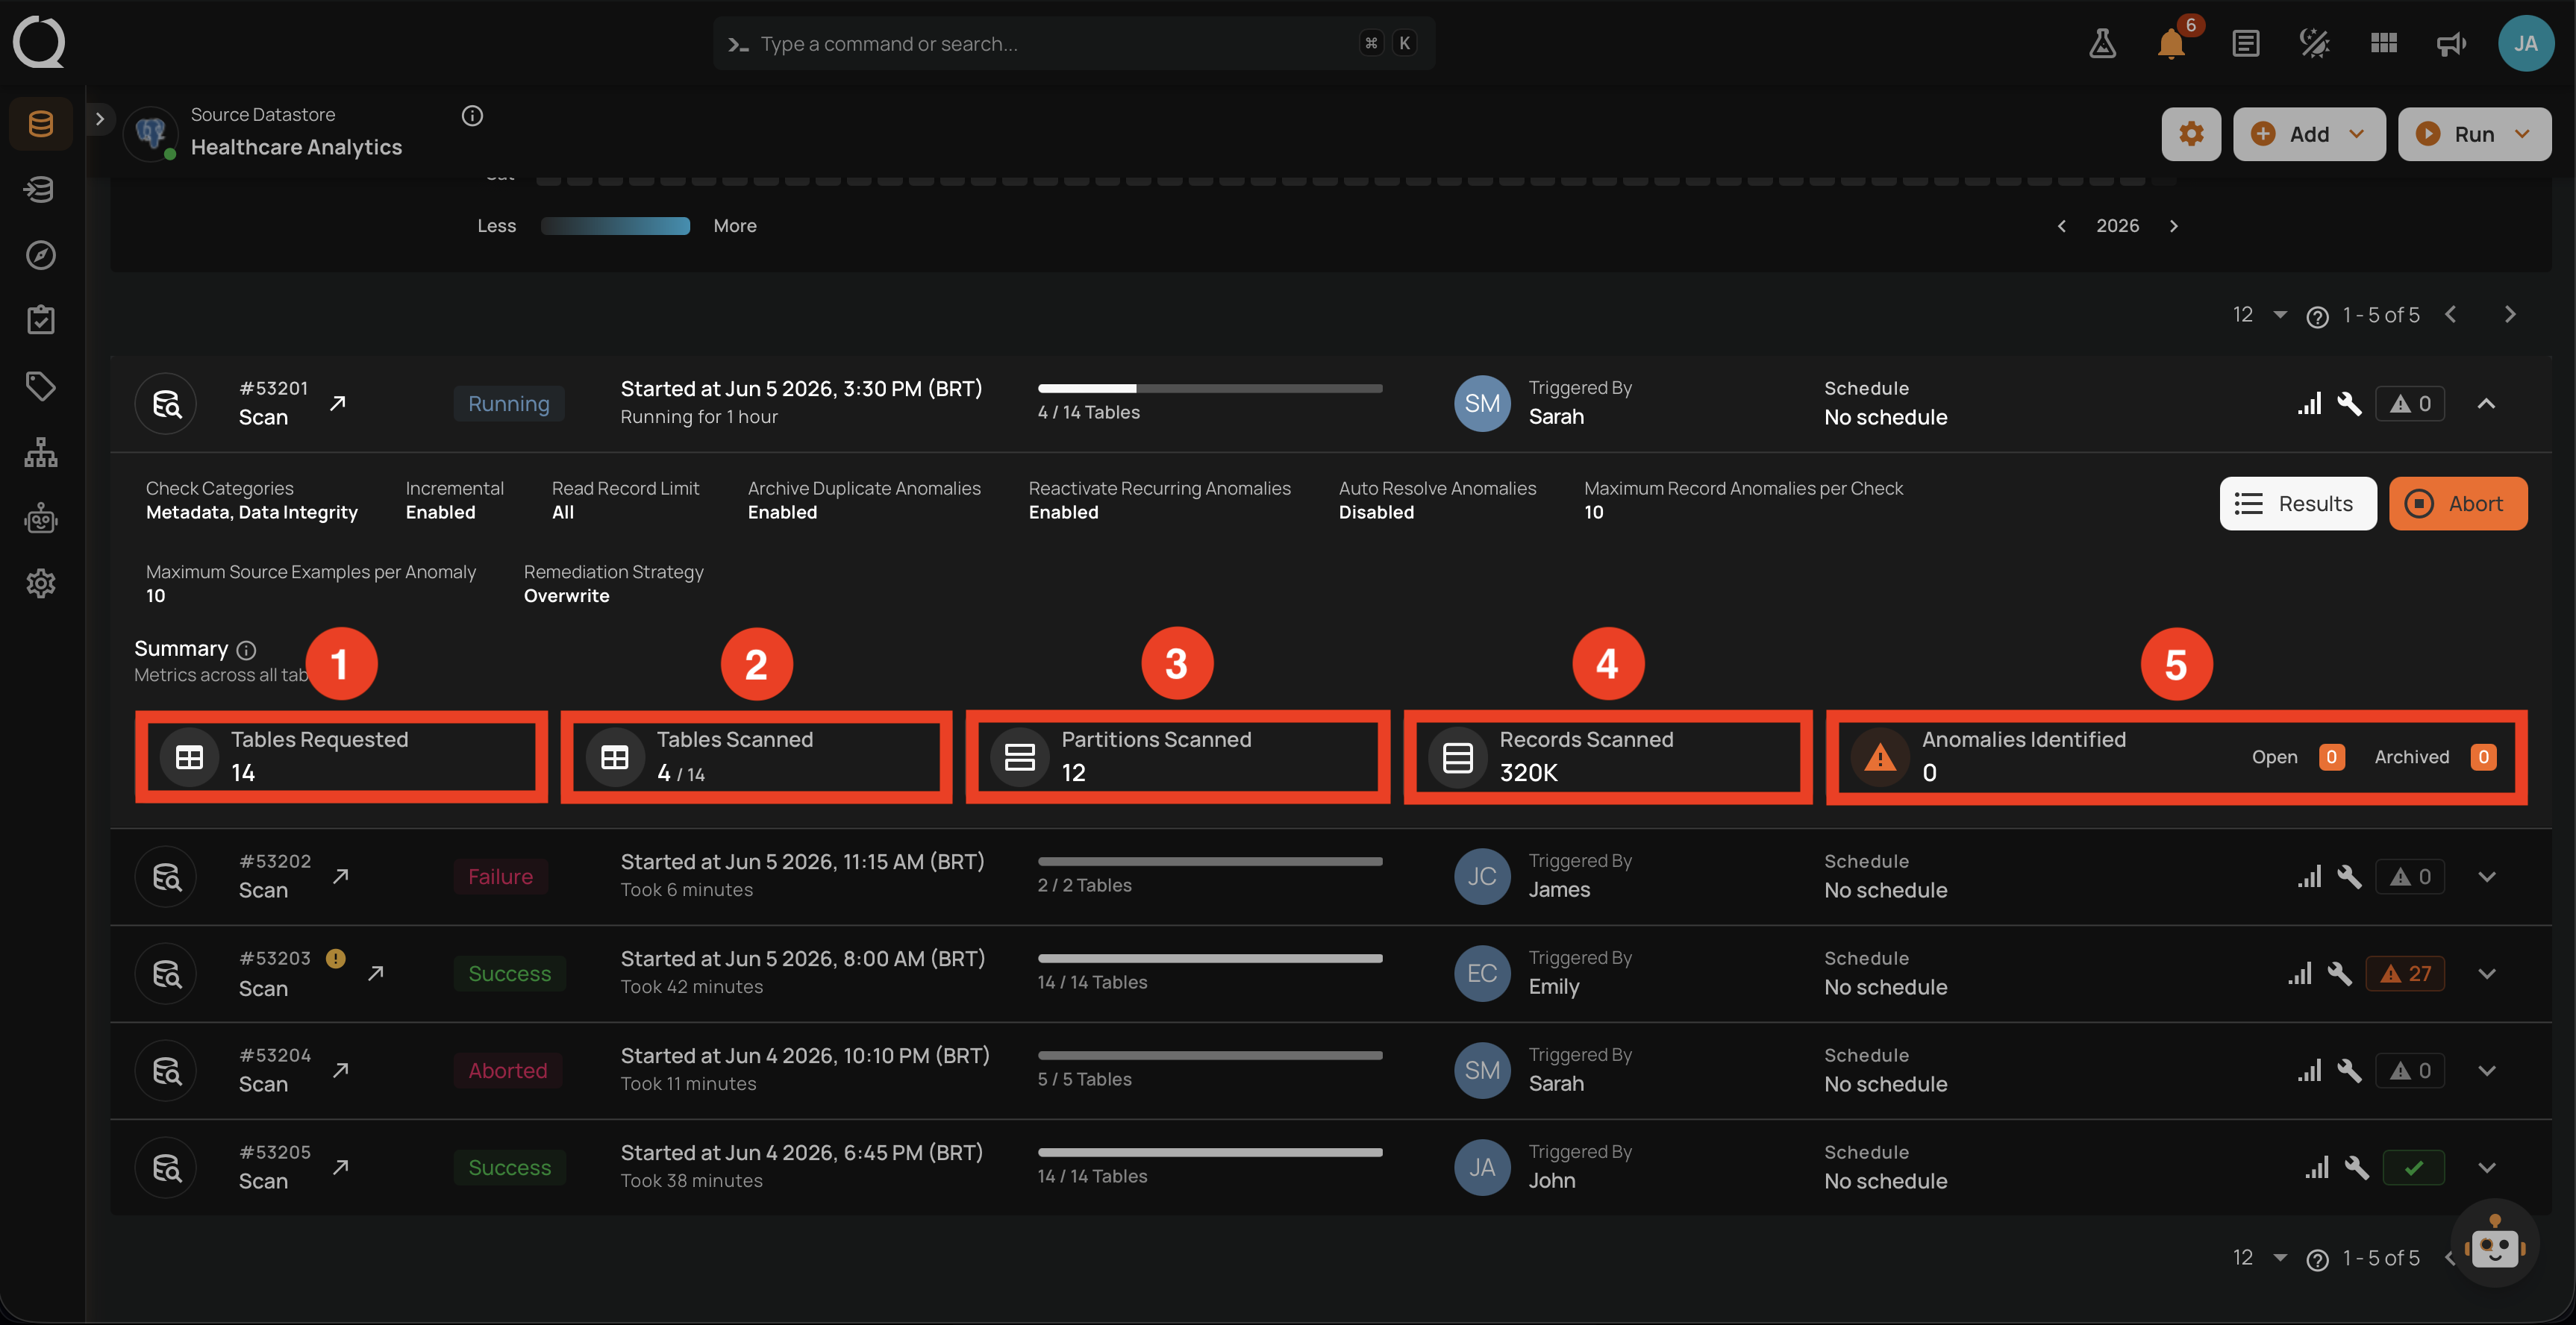Go to previous year before 2026

click(2061, 226)
